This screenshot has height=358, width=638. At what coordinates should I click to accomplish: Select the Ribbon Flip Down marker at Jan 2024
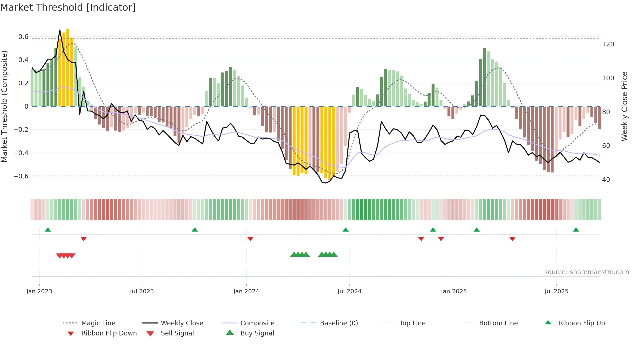pyautogui.click(x=250, y=239)
